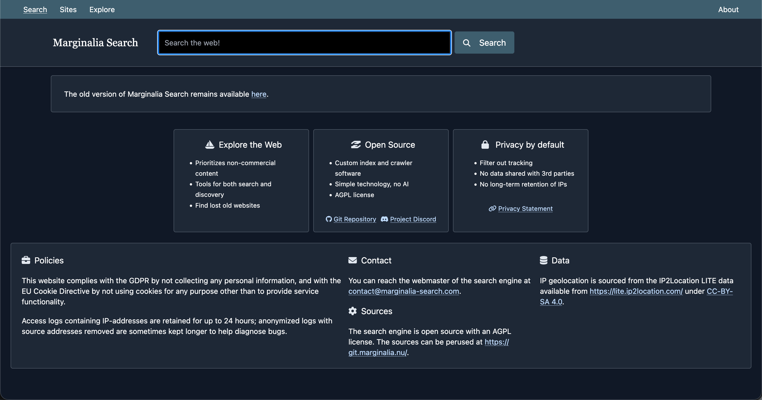Open the About page from the navigation bar
Screen dimensions: 762x400
tap(728, 10)
